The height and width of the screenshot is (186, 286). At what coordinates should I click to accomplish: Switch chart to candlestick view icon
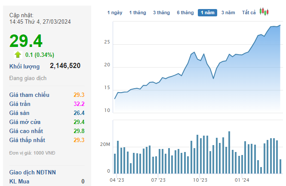264,12
